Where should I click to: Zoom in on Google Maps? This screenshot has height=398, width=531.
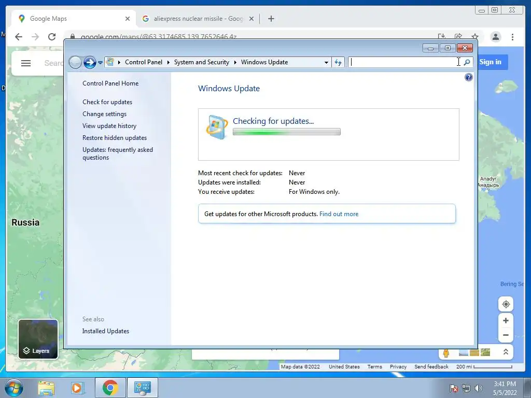point(506,320)
